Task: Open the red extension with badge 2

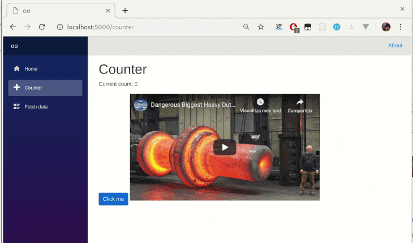Action: [294, 27]
